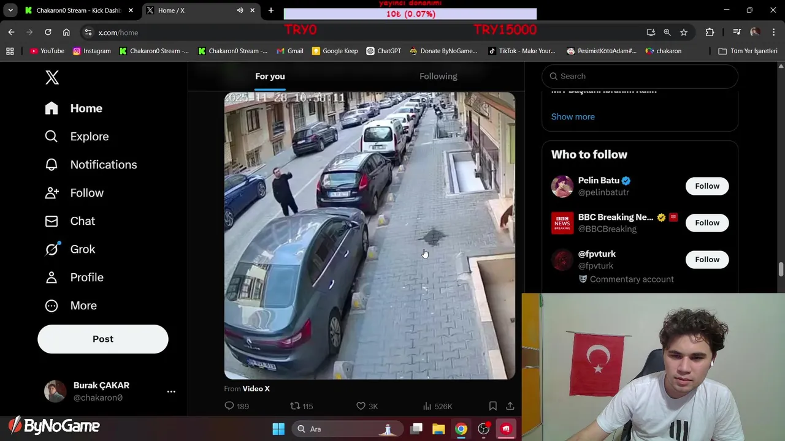Go to the browser home page
Image resolution: width=785 pixels, height=441 pixels.
click(66, 32)
